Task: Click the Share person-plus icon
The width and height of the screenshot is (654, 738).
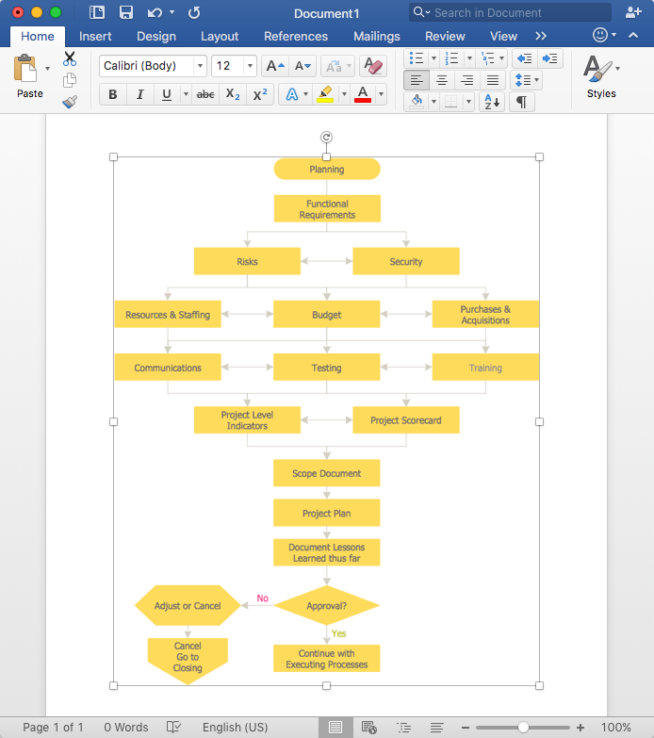Action: pyautogui.click(x=633, y=12)
